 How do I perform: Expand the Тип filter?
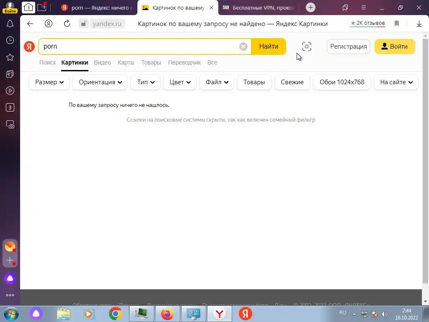146,82
